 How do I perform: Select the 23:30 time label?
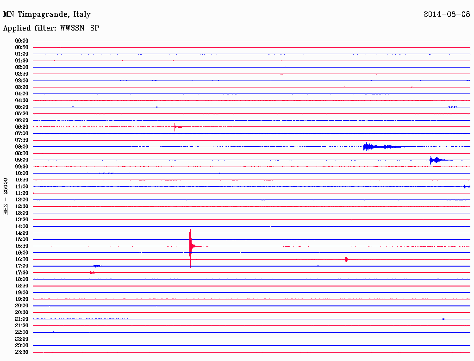click(x=22, y=352)
